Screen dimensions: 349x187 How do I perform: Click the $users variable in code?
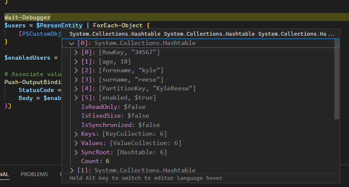coord(15,26)
